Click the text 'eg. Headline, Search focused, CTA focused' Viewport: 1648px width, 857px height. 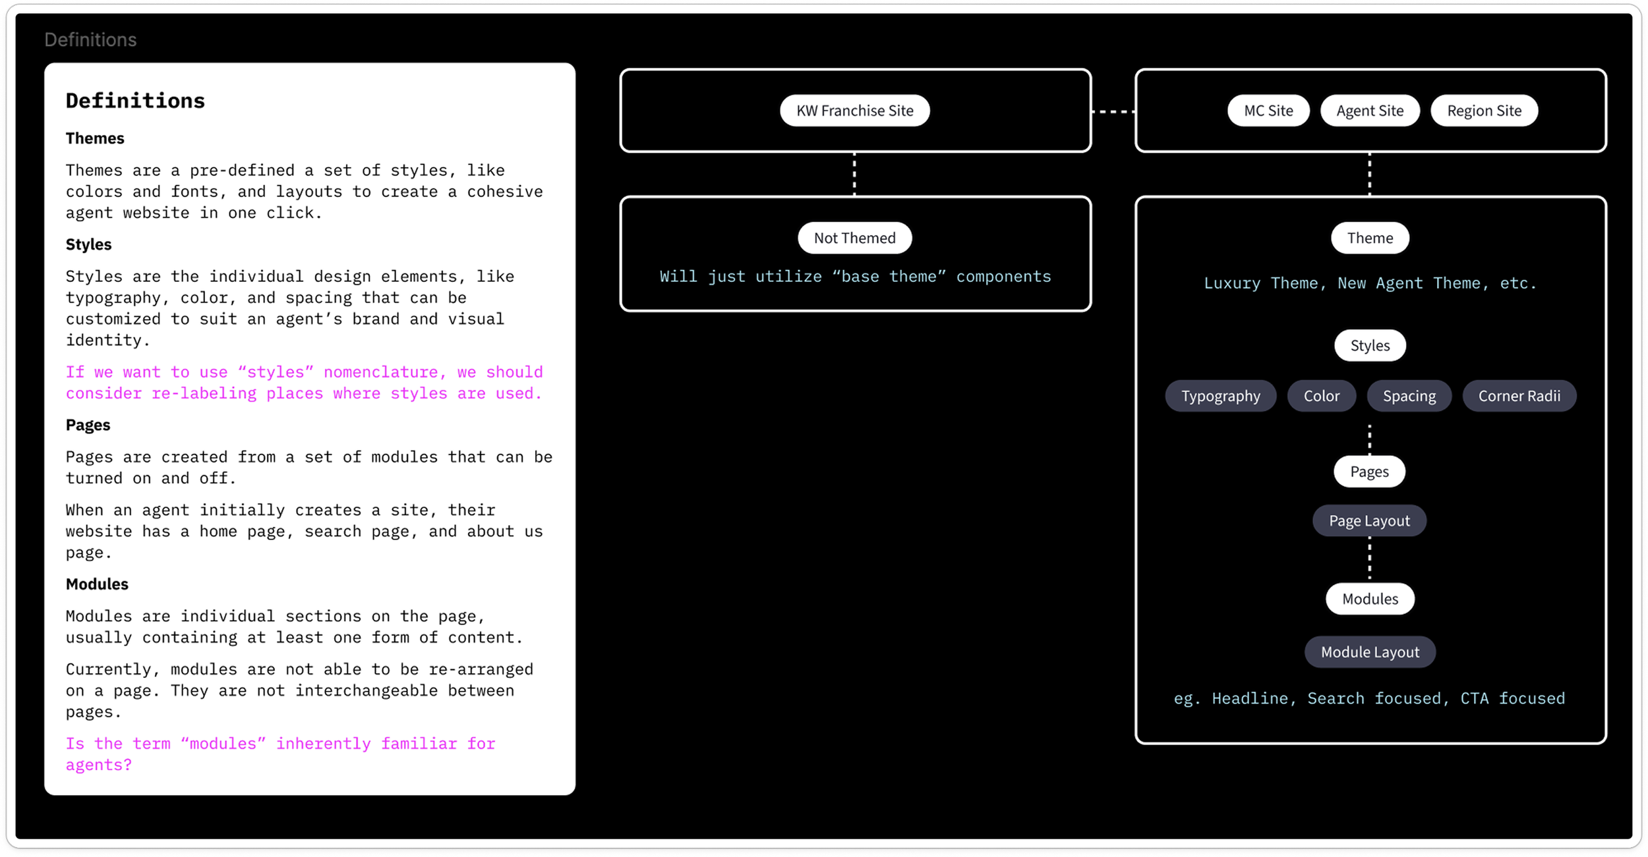(x=1369, y=698)
